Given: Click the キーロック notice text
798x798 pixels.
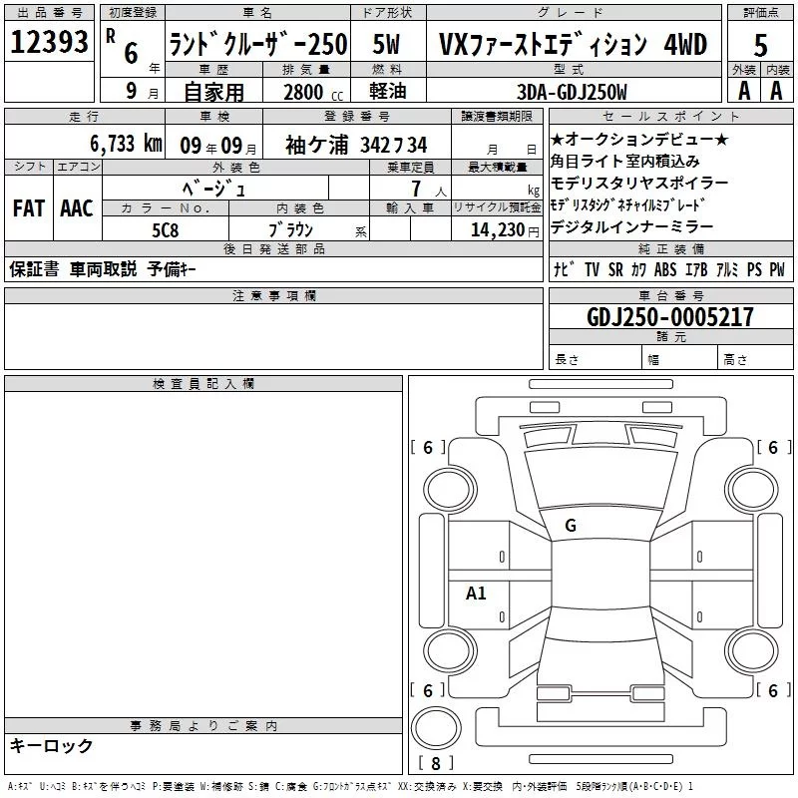Looking at the screenshot, I should click(52, 745).
